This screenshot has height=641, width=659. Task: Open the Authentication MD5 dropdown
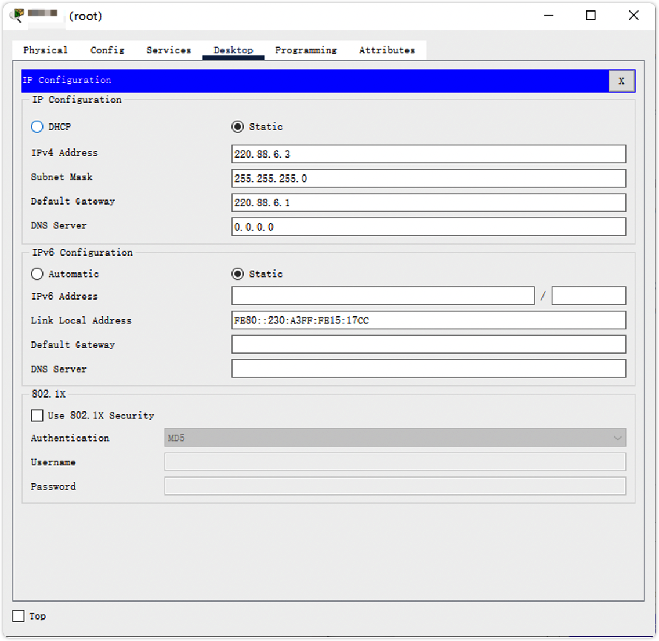click(x=394, y=438)
